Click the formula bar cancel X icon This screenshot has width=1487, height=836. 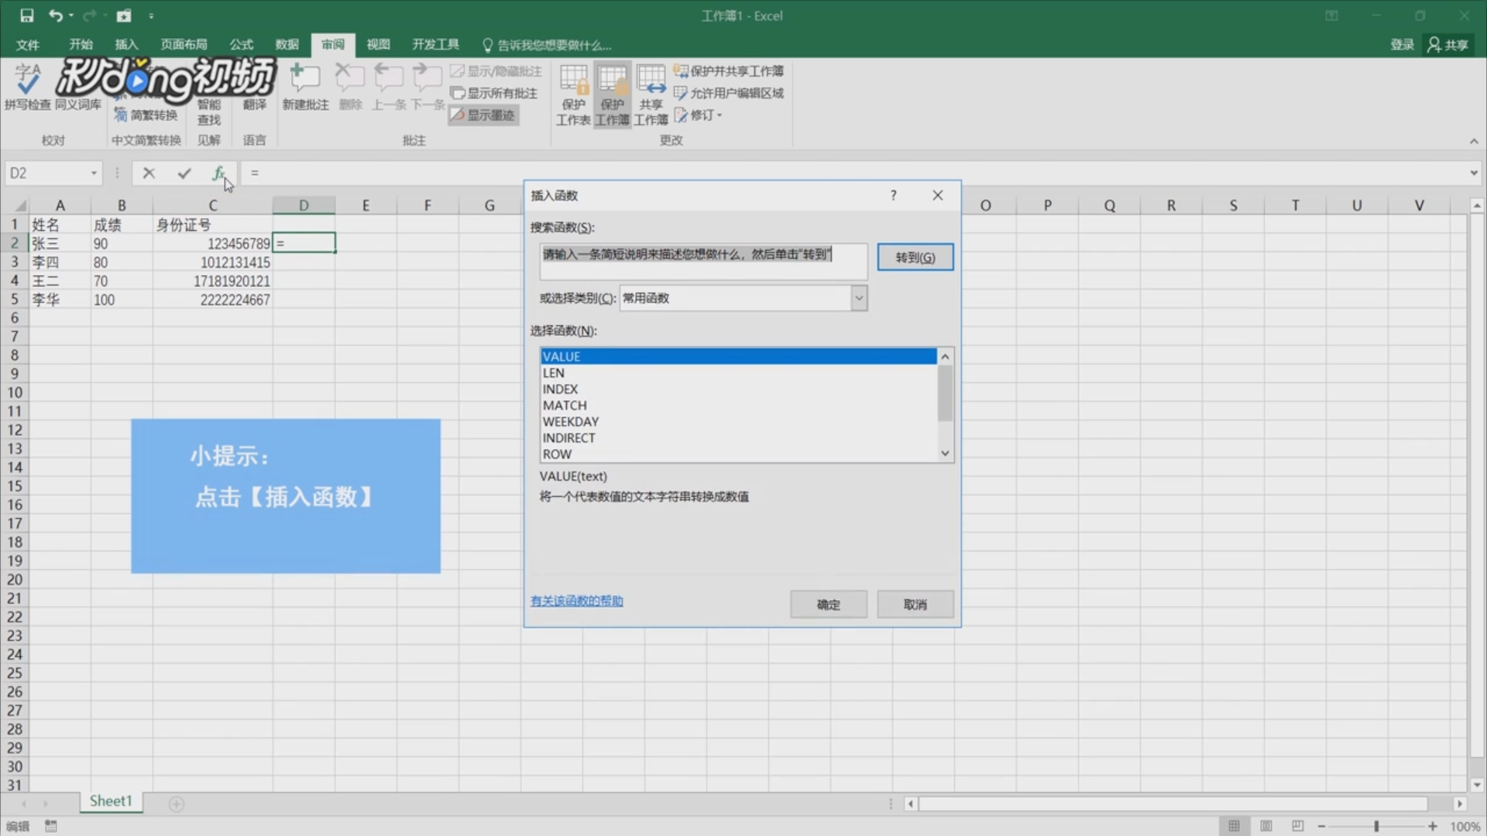pyautogui.click(x=149, y=173)
